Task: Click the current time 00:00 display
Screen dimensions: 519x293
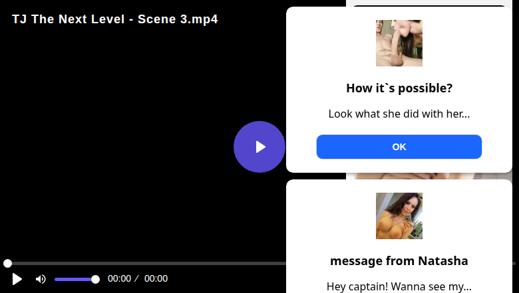Action: (119, 279)
